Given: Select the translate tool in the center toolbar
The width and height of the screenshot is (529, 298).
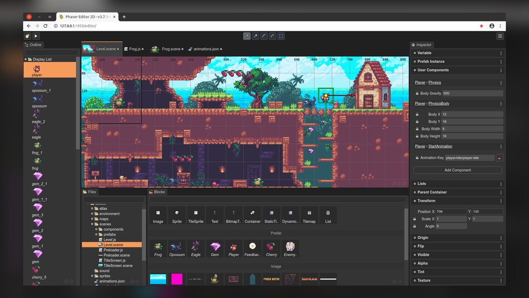Looking at the screenshot, I should [247, 36].
